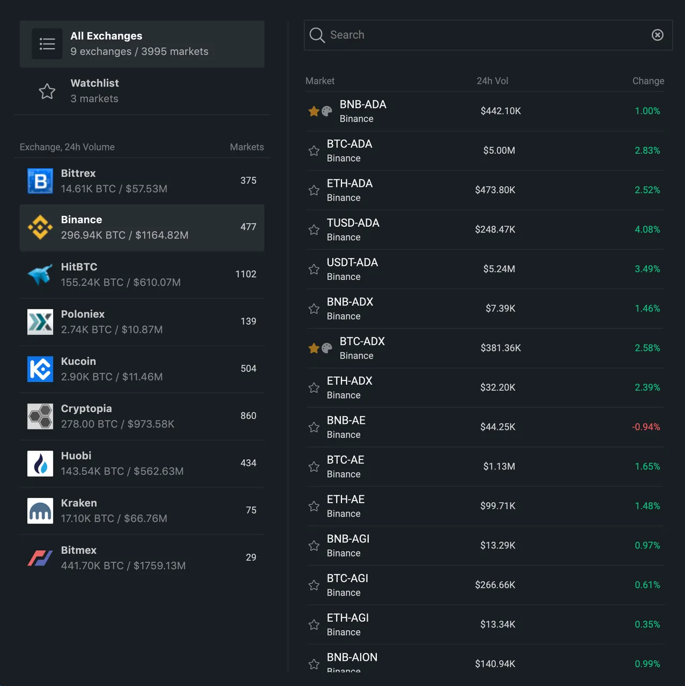Image resolution: width=685 pixels, height=686 pixels.
Task: Select the Kraken exchange name
Action: click(79, 503)
